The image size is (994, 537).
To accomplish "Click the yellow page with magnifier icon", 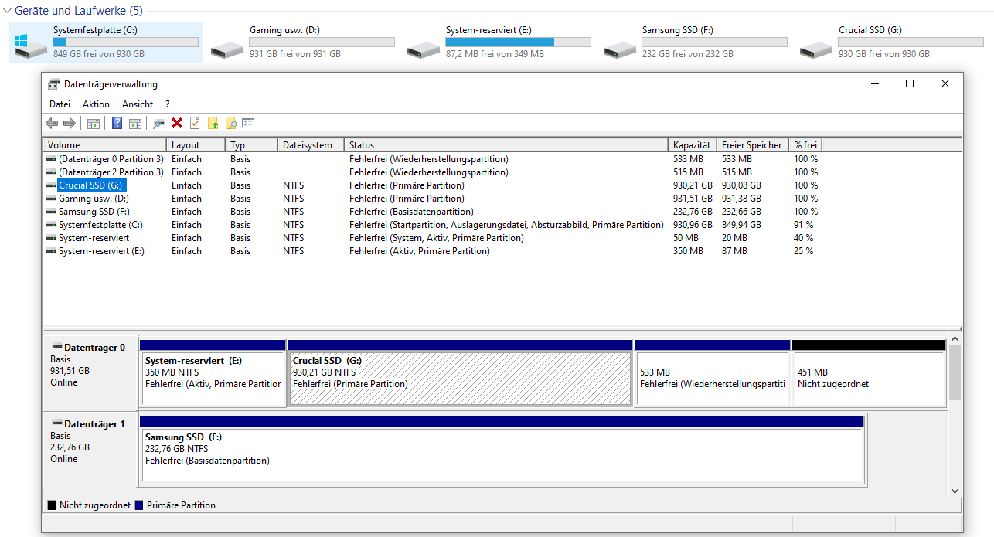I will point(230,123).
